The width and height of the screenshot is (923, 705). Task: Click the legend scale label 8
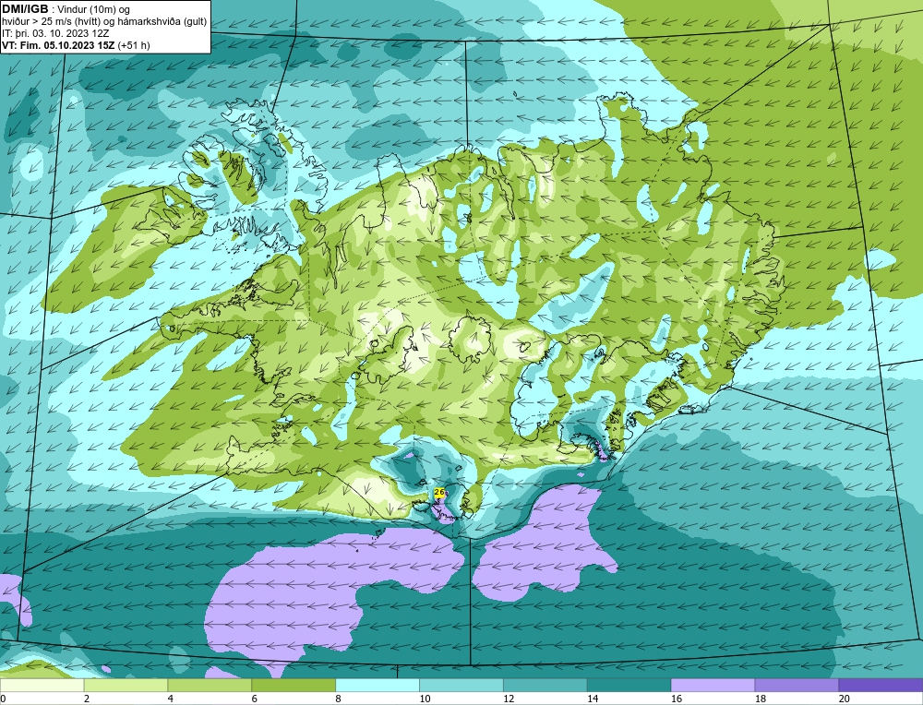coord(339,699)
